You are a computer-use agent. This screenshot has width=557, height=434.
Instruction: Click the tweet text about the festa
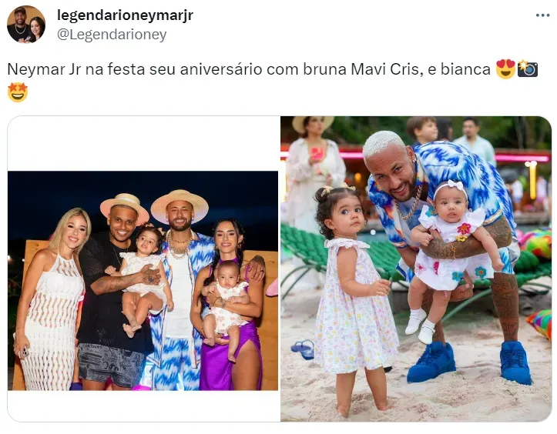pyautogui.click(x=249, y=69)
